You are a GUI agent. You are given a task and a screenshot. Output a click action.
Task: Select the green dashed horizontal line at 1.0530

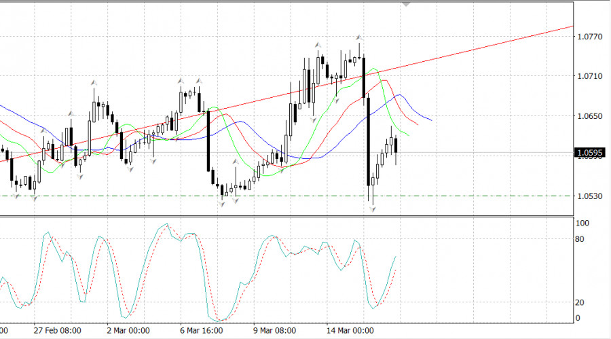(475, 196)
